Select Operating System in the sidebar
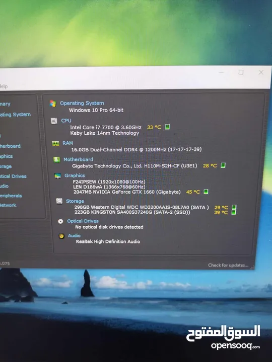The width and height of the screenshot is (272, 362). [x=15, y=115]
